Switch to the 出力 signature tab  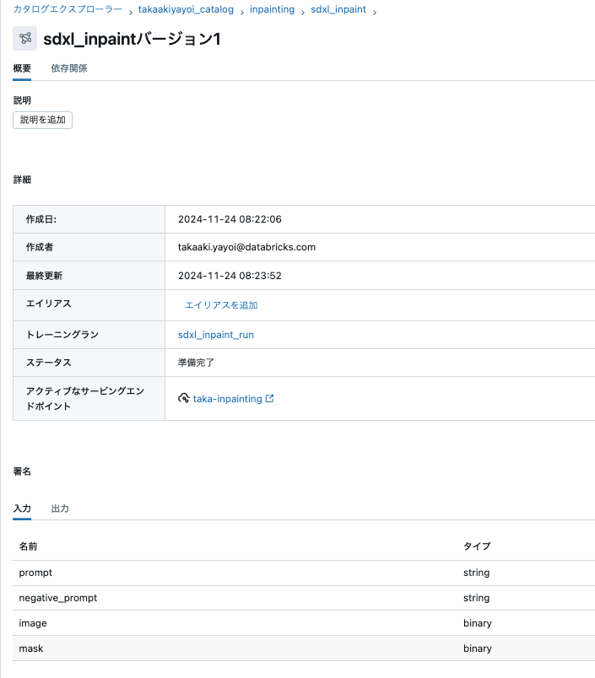pyautogui.click(x=60, y=508)
